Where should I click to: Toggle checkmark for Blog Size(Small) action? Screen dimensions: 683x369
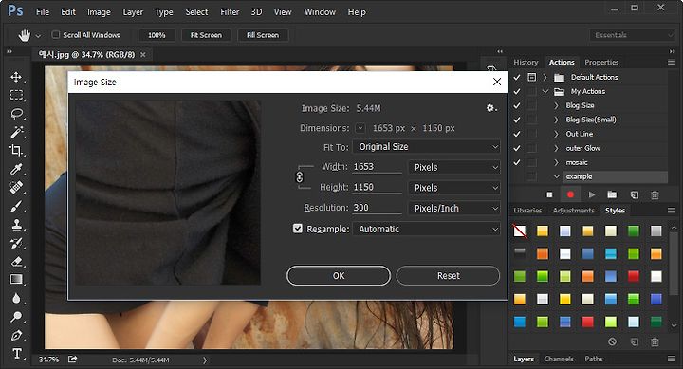tap(517, 120)
